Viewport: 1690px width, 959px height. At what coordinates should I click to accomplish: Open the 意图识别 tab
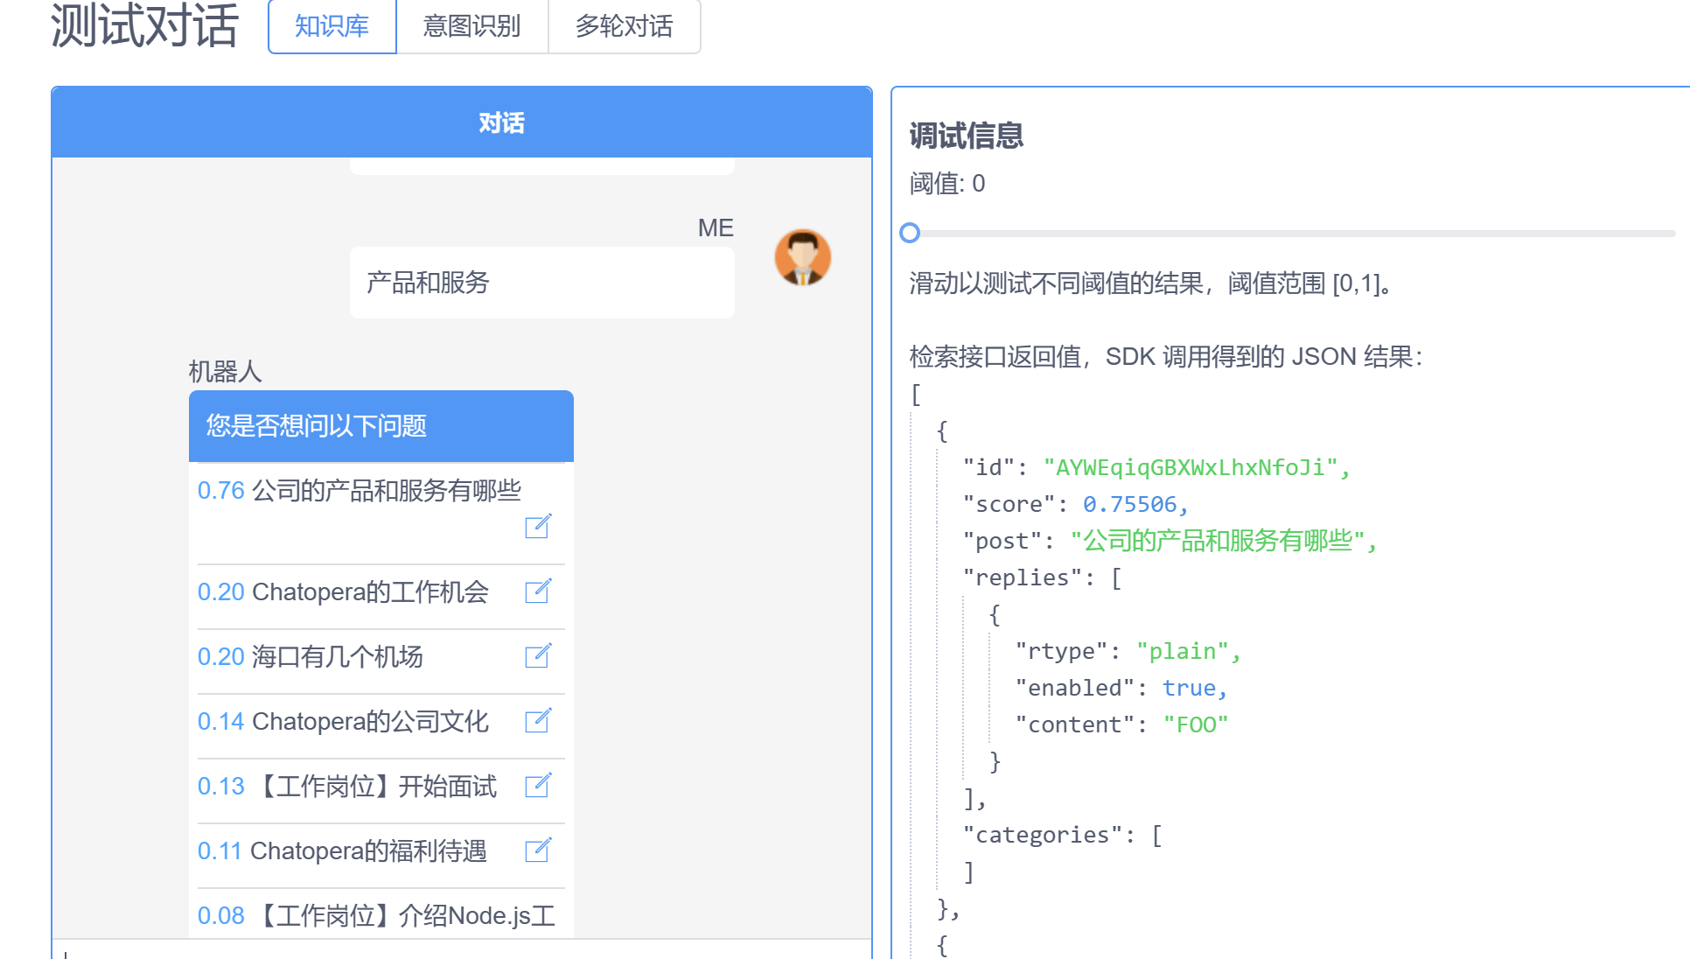[472, 26]
